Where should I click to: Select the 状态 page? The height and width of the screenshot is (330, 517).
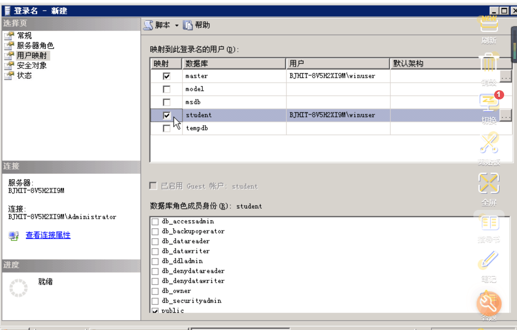[24, 75]
